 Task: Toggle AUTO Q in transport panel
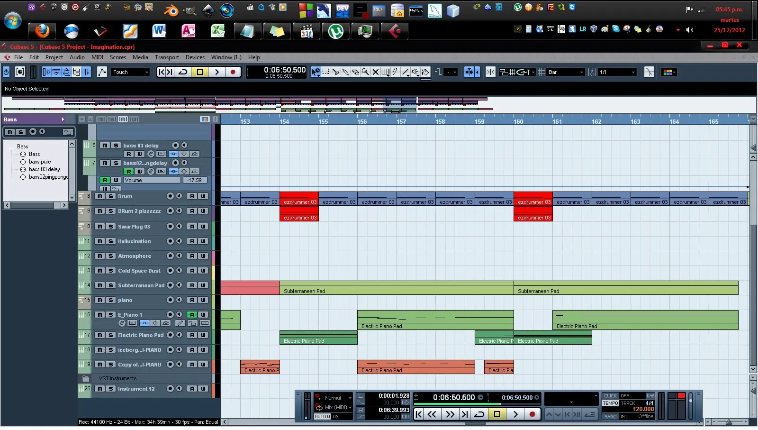(x=322, y=417)
